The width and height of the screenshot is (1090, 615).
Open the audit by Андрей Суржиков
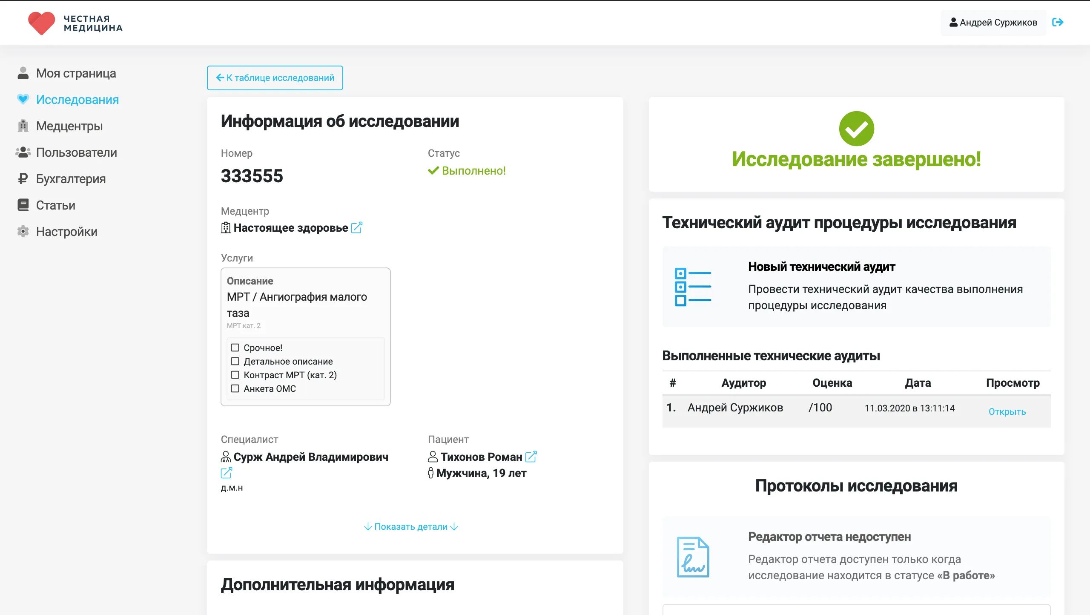(1007, 411)
